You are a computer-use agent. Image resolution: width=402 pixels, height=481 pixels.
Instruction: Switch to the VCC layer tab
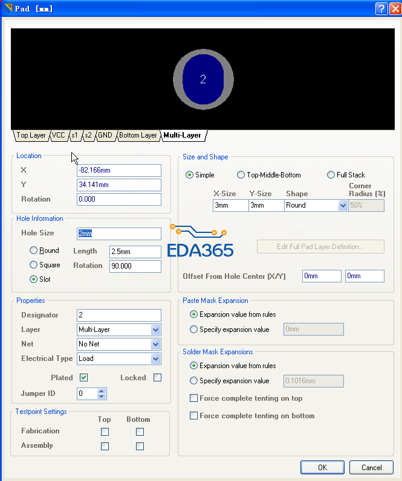pos(59,135)
